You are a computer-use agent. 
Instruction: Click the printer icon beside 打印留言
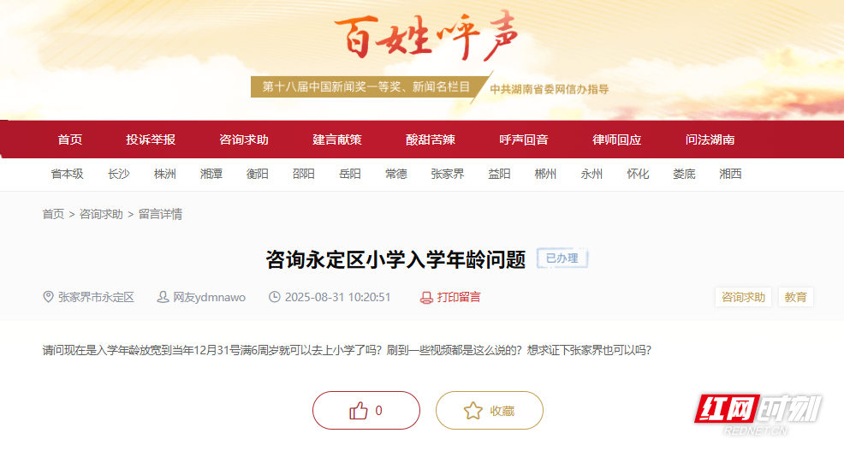coord(426,298)
